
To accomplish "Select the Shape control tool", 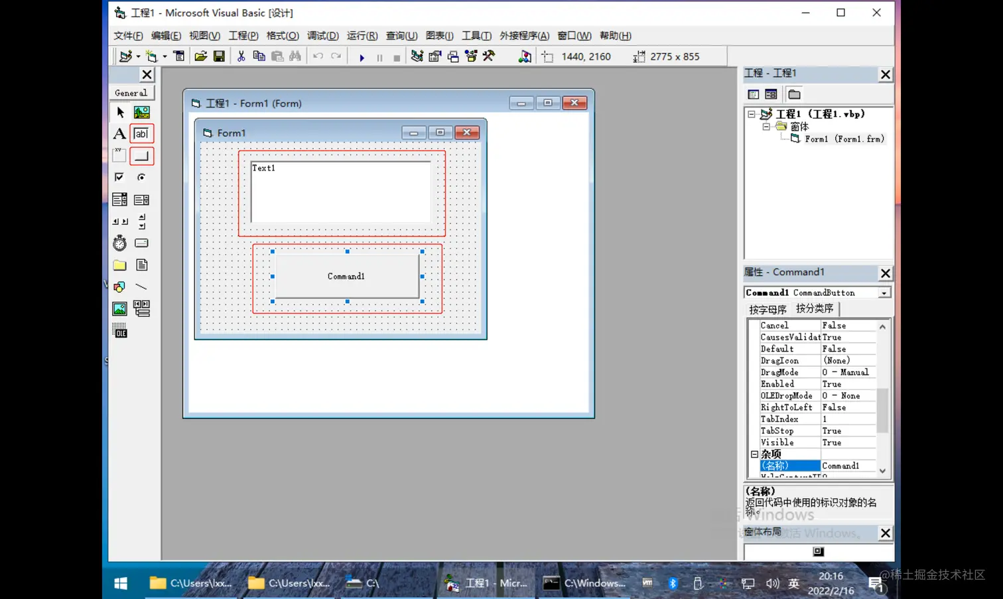I will 120,287.
